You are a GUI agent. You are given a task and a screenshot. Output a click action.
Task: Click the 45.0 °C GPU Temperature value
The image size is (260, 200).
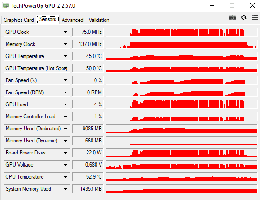tap(88, 56)
